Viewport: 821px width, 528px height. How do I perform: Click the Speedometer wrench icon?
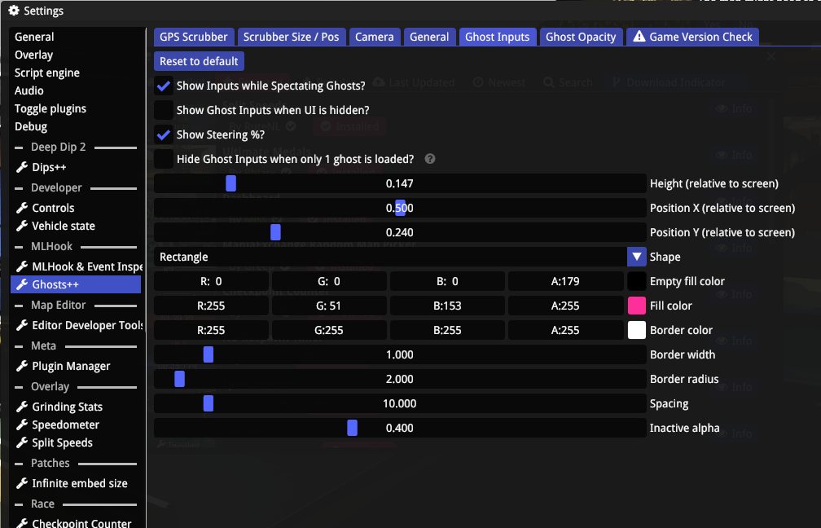pos(22,425)
